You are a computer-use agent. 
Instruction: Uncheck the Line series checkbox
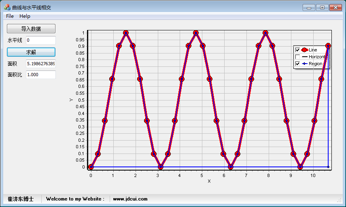pos(297,50)
